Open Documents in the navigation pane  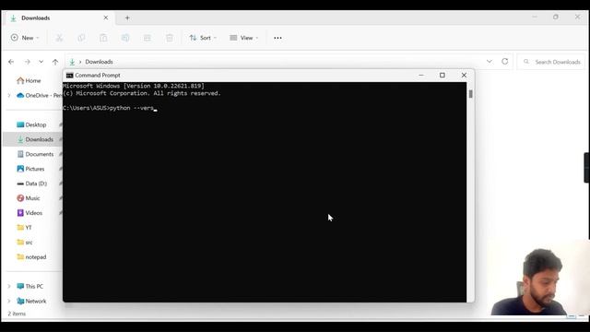click(35, 154)
